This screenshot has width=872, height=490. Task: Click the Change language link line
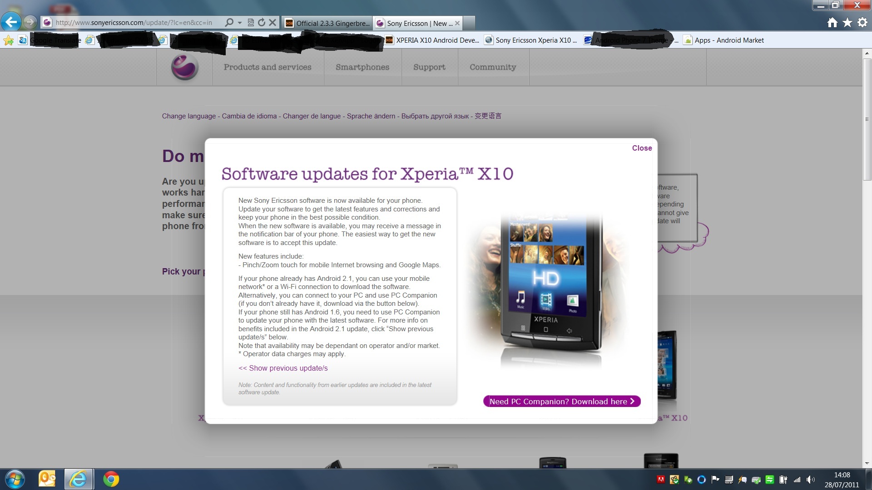[x=332, y=116]
